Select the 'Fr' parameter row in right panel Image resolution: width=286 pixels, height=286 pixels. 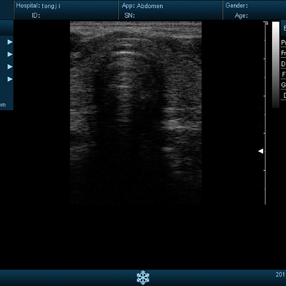point(283,53)
